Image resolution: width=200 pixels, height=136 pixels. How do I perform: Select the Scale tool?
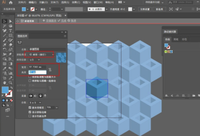10,49
